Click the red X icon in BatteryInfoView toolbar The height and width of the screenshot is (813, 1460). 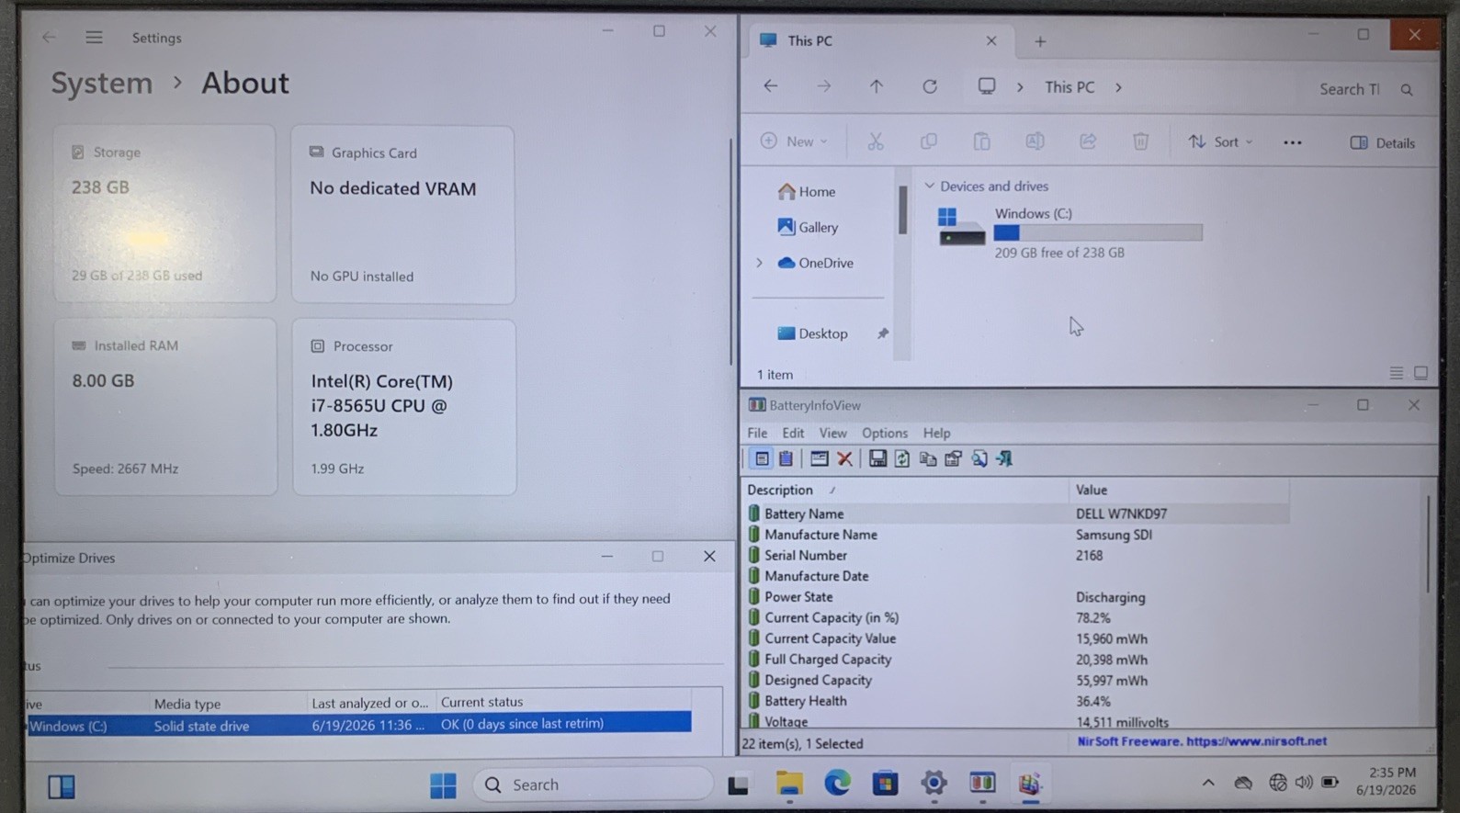tap(844, 458)
